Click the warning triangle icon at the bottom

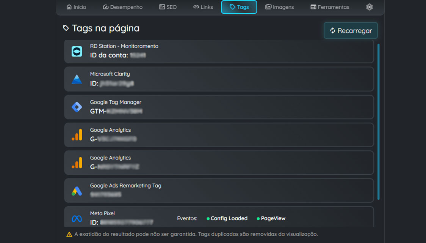[69, 234]
